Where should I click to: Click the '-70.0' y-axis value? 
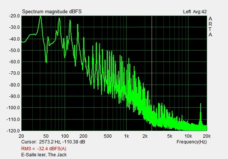click(x=14, y=73)
